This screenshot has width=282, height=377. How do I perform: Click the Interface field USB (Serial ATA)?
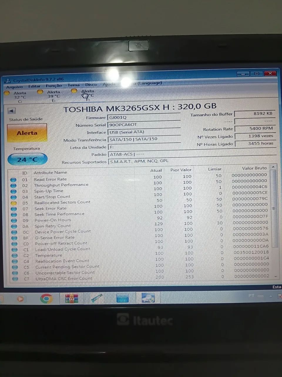coord(144,132)
